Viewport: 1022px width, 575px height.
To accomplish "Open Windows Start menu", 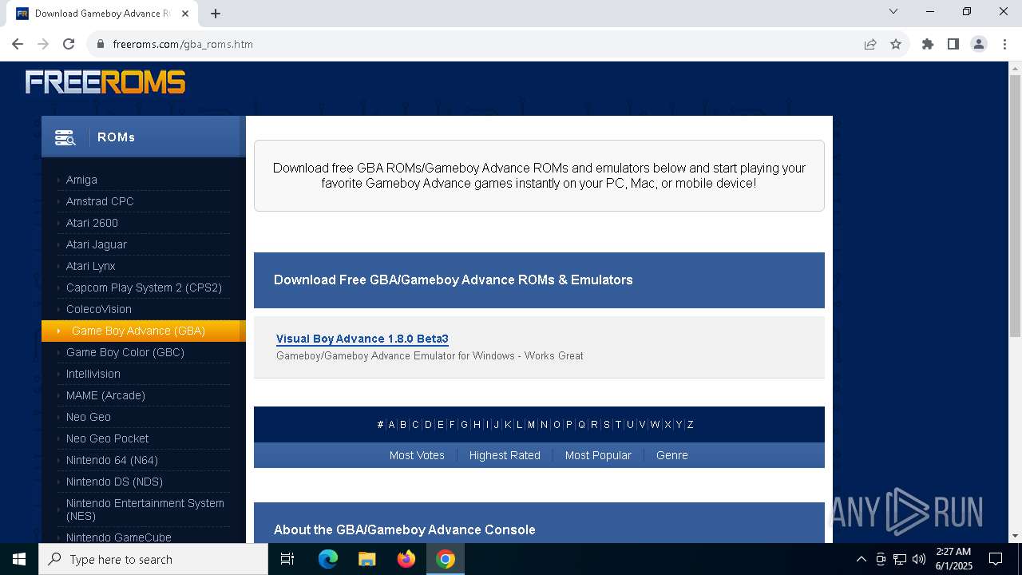I will (x=19, y=559).
